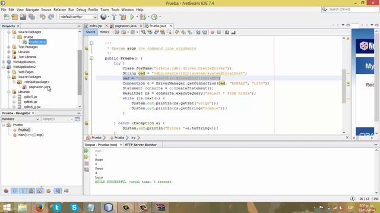Viewport: 380px width, 213px height.
Task: Open File Explorer from the taskbar
Action: coord(23,208)
